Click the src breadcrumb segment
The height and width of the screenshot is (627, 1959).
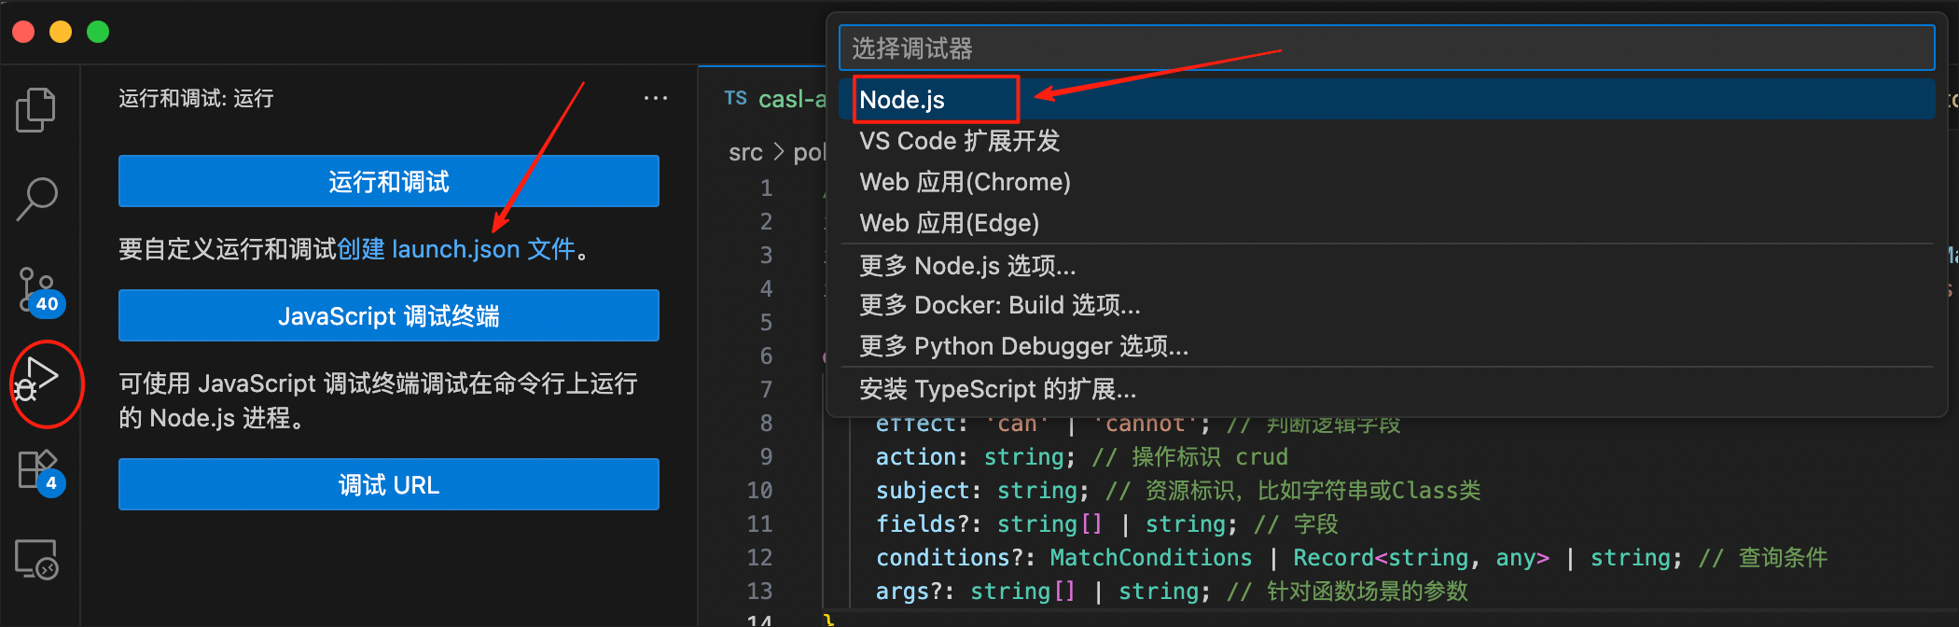(745, 152)
